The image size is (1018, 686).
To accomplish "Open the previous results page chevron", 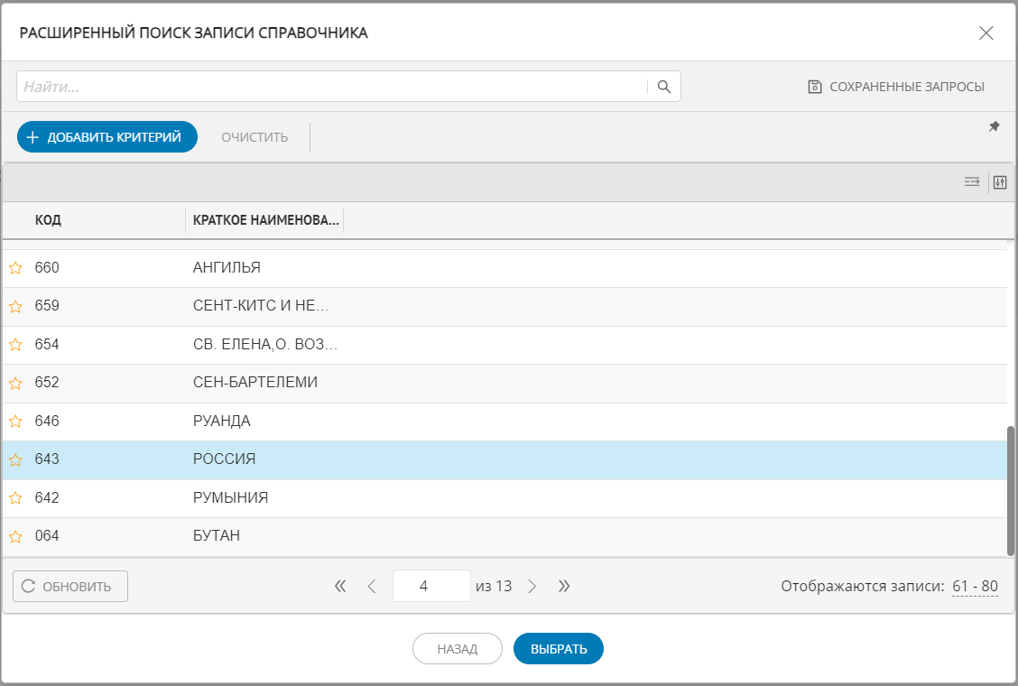I will coord(372,586).
